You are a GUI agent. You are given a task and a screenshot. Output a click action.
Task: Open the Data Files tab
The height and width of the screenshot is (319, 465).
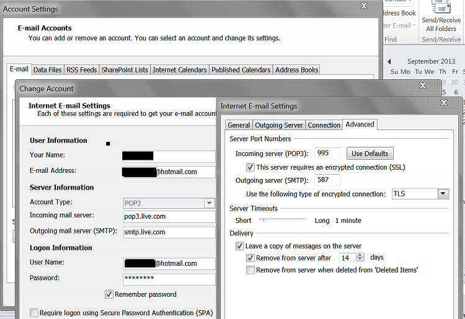pyautogui.click(x=48, y=70)
